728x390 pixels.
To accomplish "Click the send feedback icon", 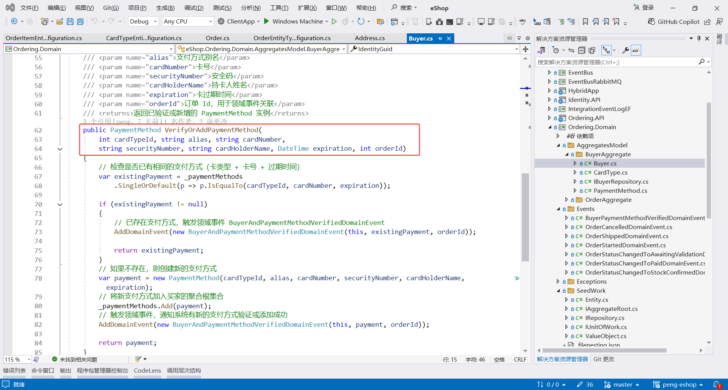I will coord(719,22).
